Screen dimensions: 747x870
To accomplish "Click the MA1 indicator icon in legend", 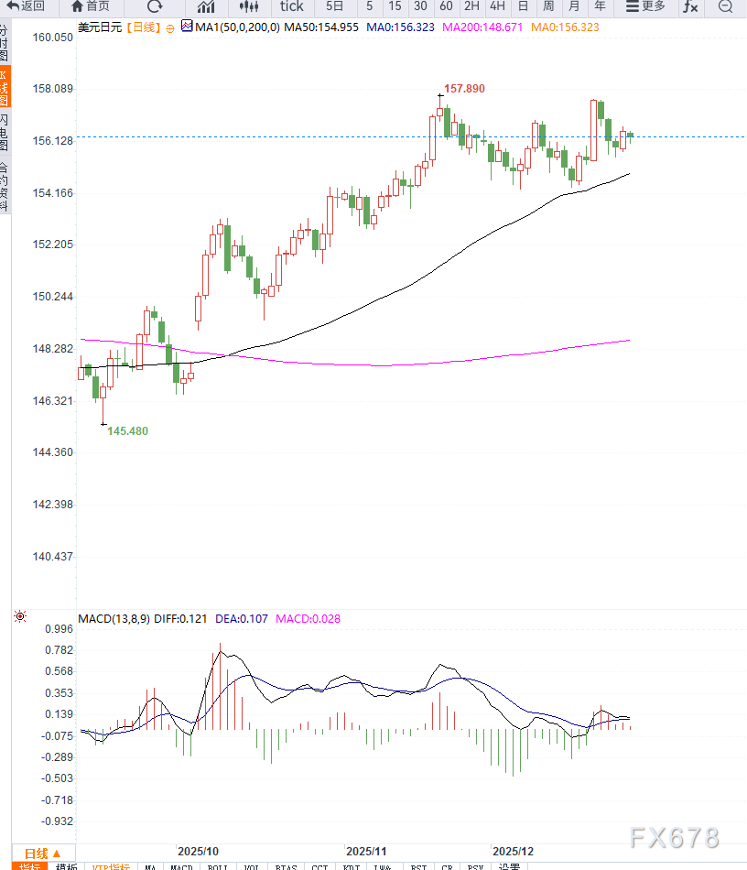I will point(187,27).
